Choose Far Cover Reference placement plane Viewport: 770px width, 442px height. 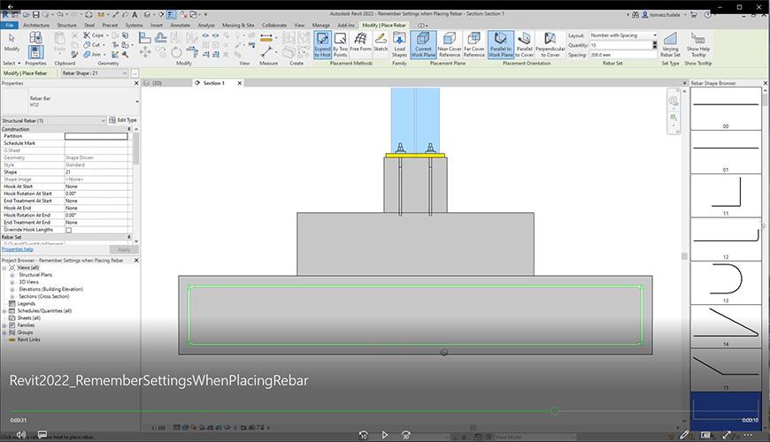coord(474,44)
